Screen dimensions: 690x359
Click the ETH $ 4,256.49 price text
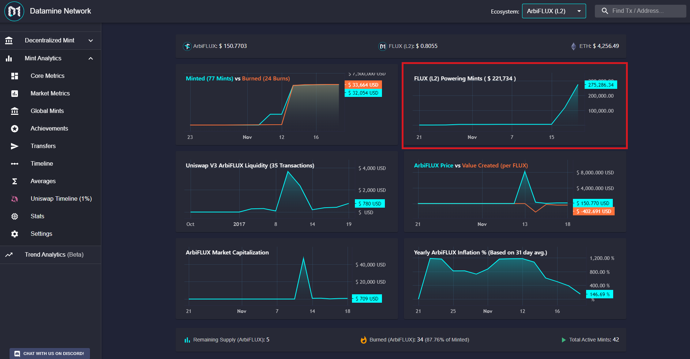[599, 46]
